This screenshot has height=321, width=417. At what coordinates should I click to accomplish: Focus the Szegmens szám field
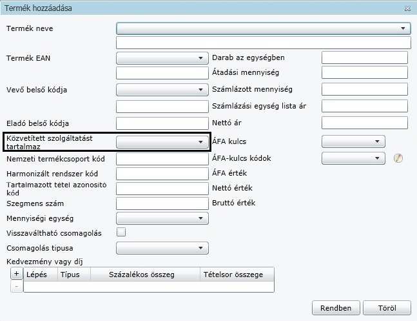162,203
